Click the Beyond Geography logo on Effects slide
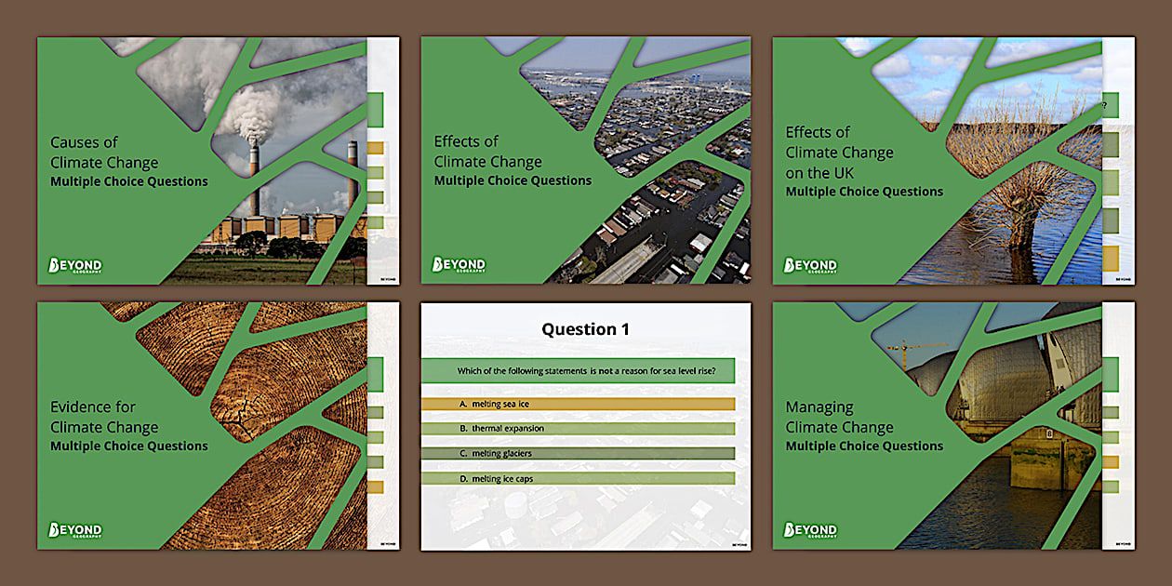This screenshot has width=1172, height=586. click(458, 264)
